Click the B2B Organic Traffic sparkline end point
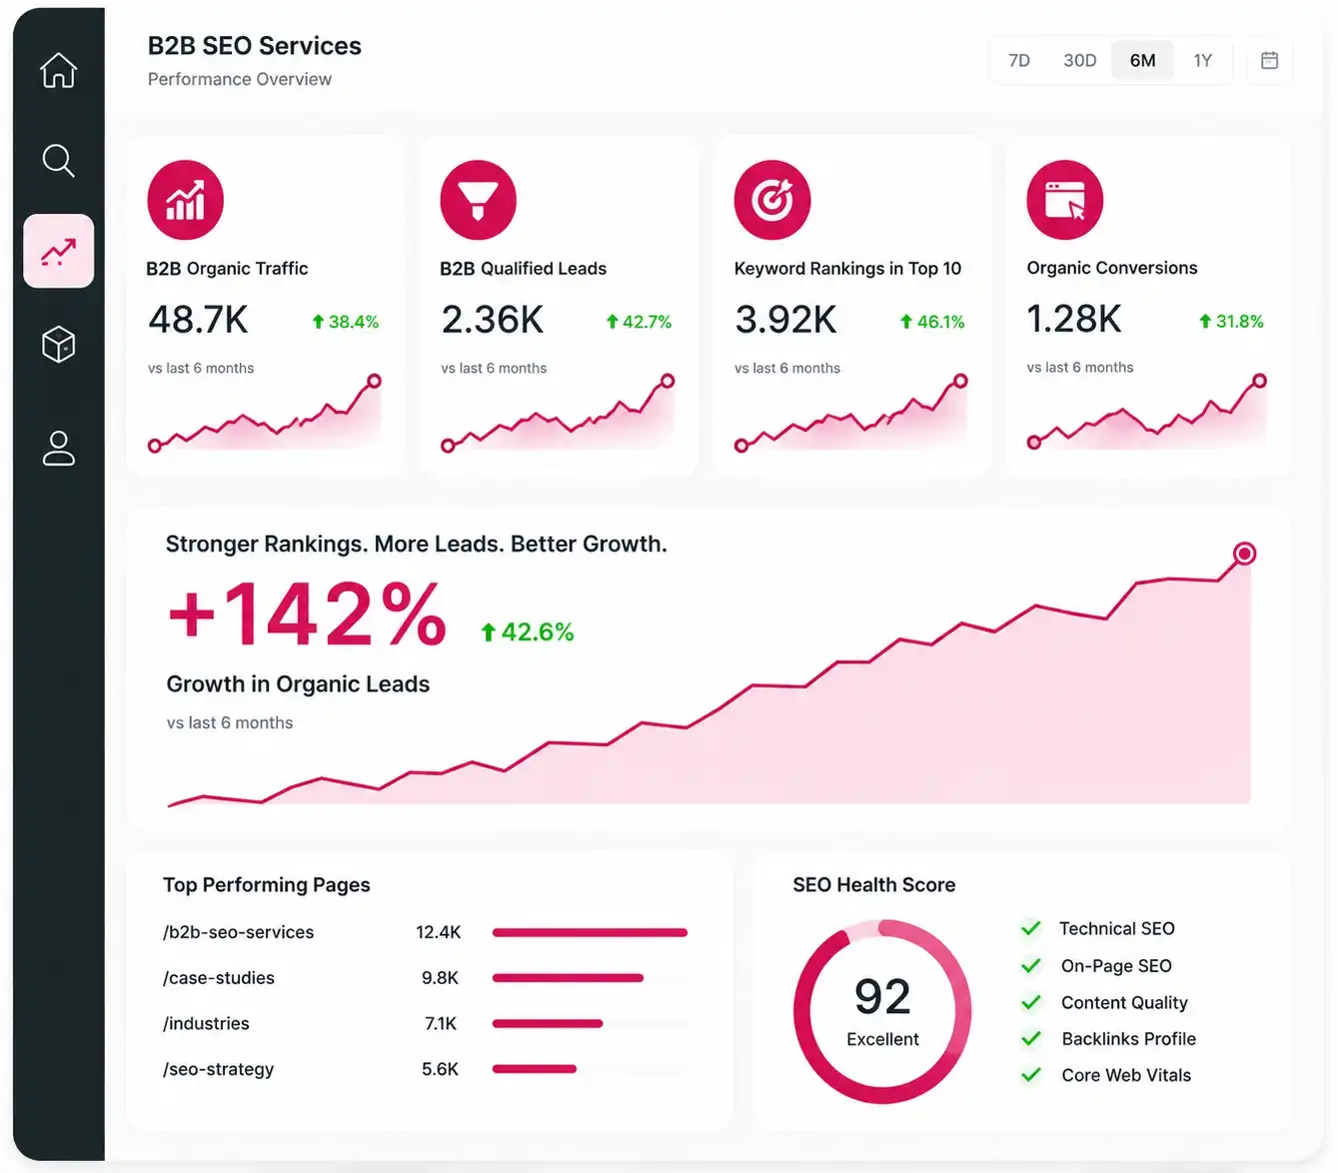The image size is (1338, 1173). (374, 381)
